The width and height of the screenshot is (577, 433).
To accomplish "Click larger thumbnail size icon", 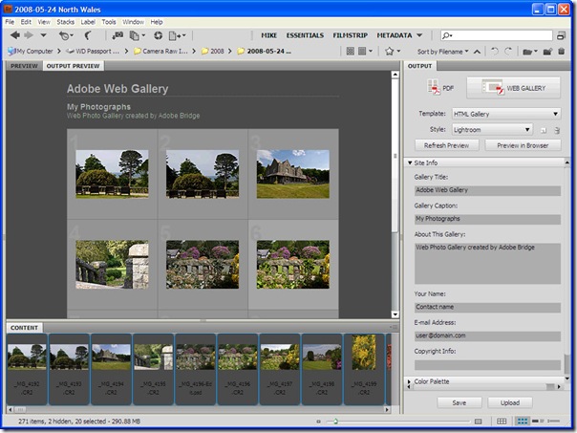I will pos(478,422).
